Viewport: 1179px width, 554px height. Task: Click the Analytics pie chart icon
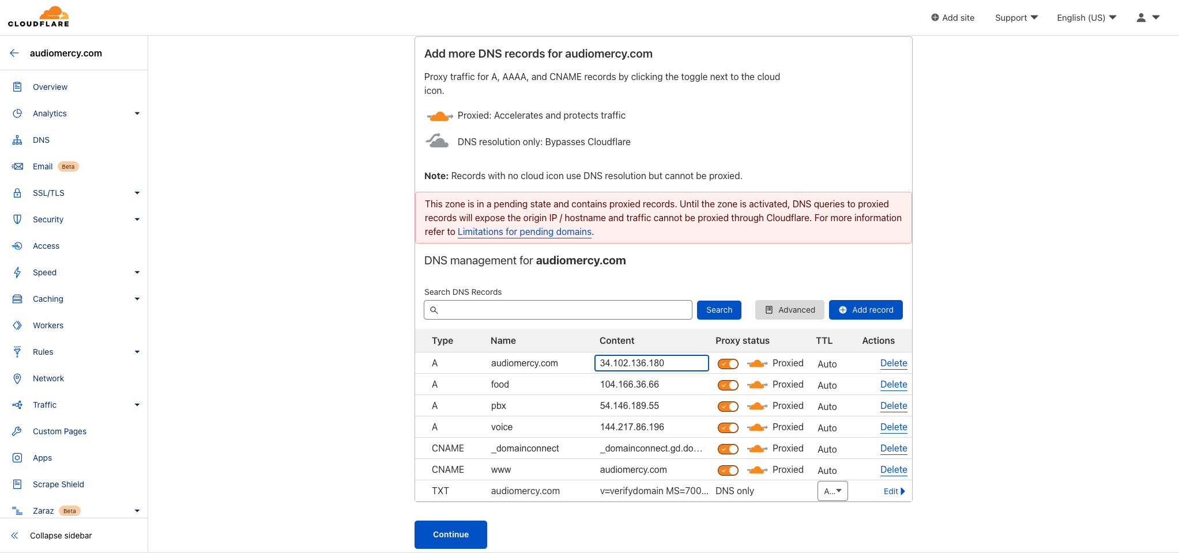17,113
